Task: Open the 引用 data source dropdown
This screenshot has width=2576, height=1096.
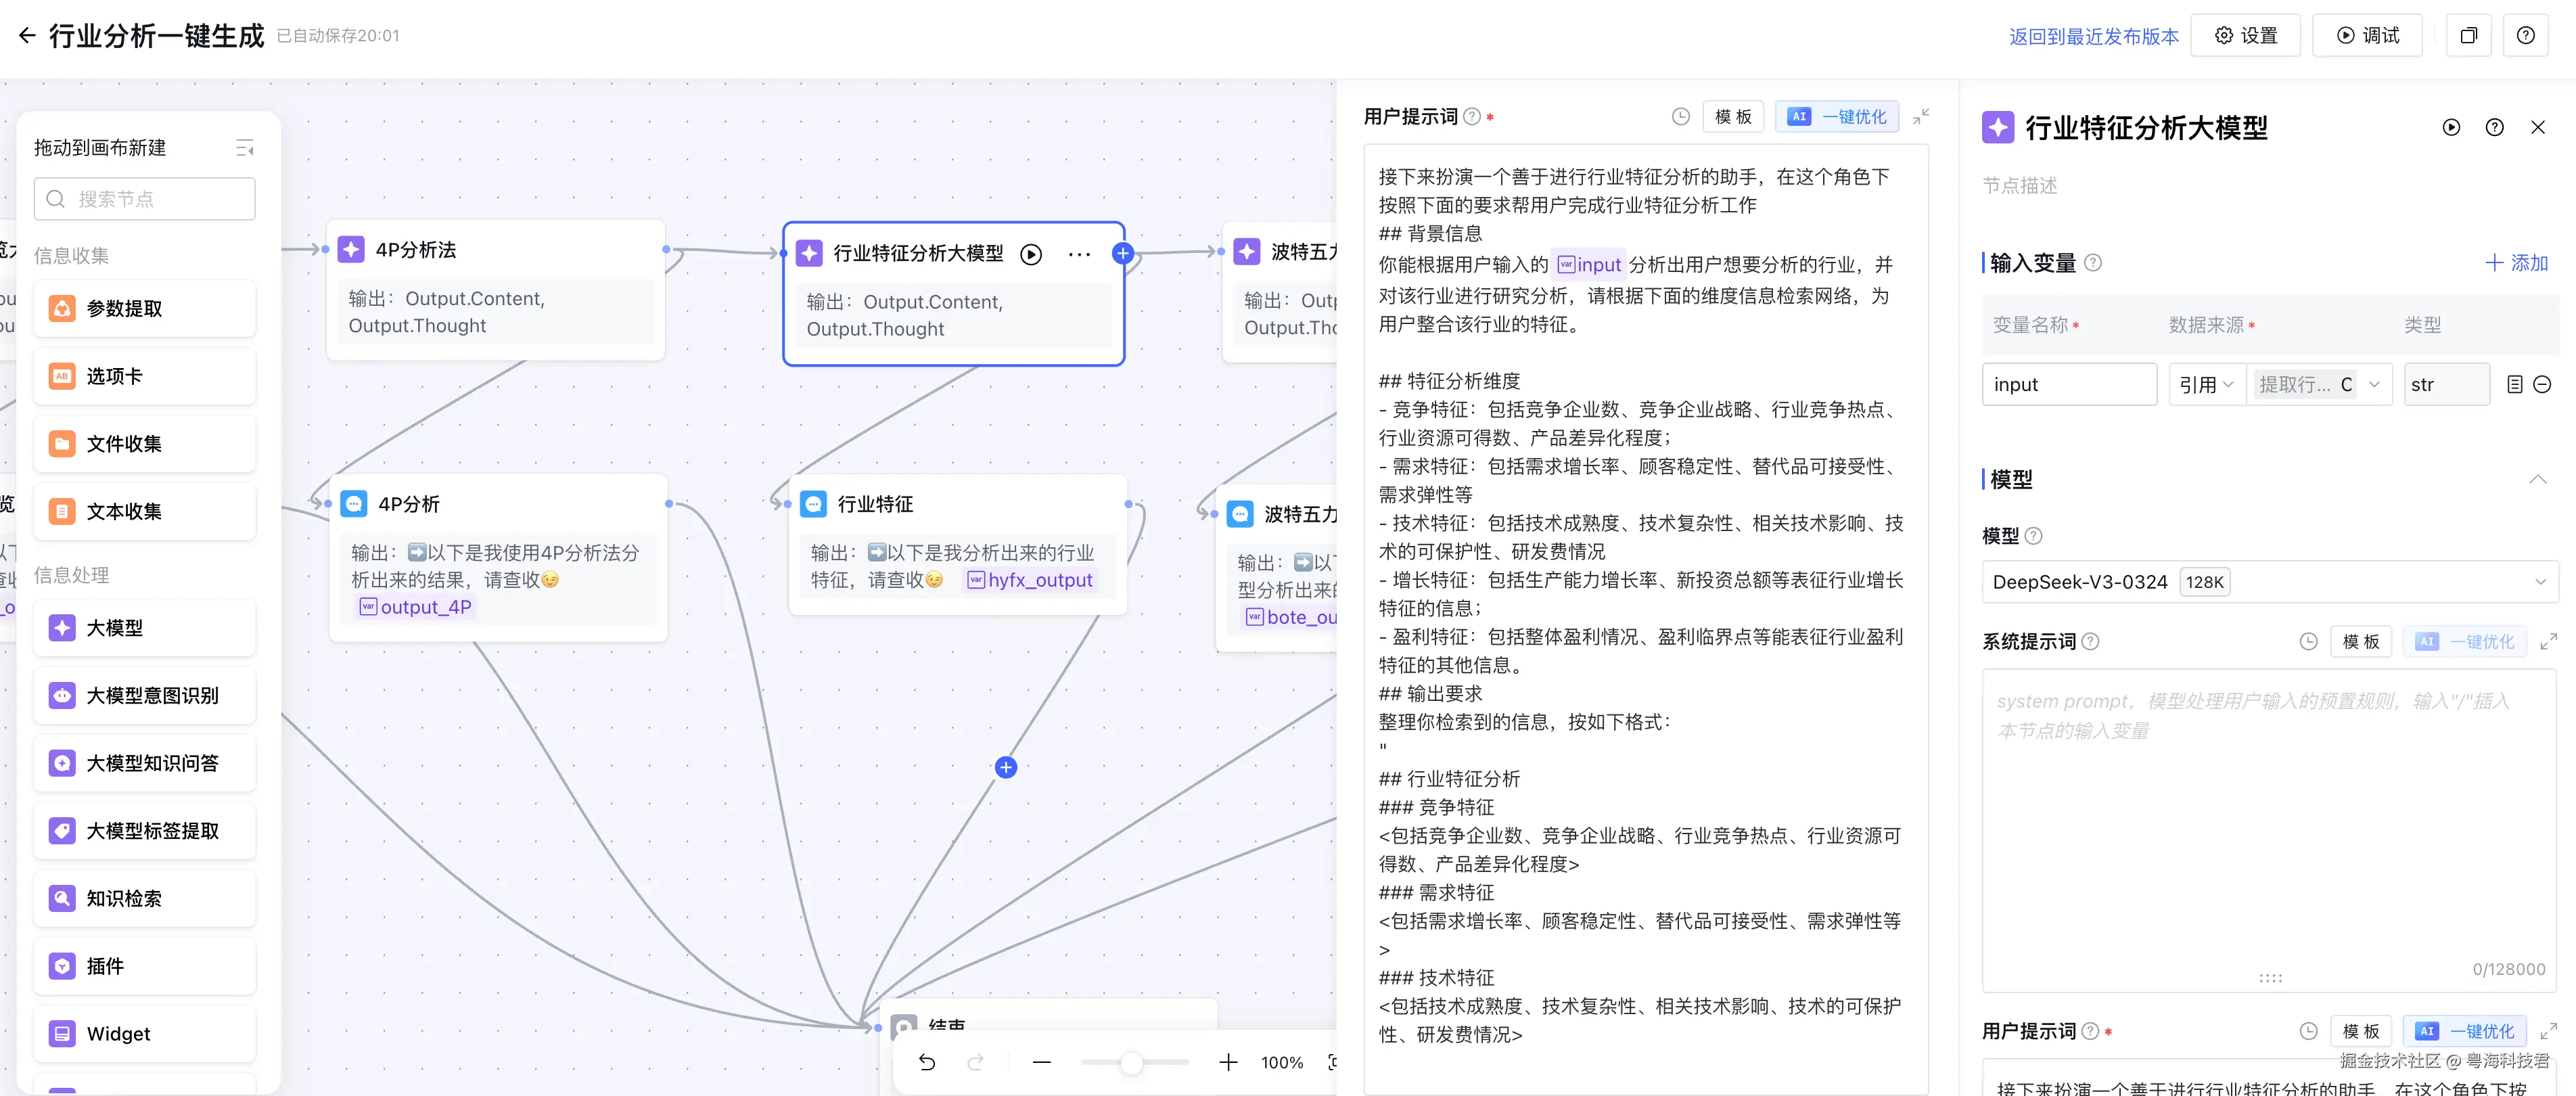Action: coord(2206,385)
